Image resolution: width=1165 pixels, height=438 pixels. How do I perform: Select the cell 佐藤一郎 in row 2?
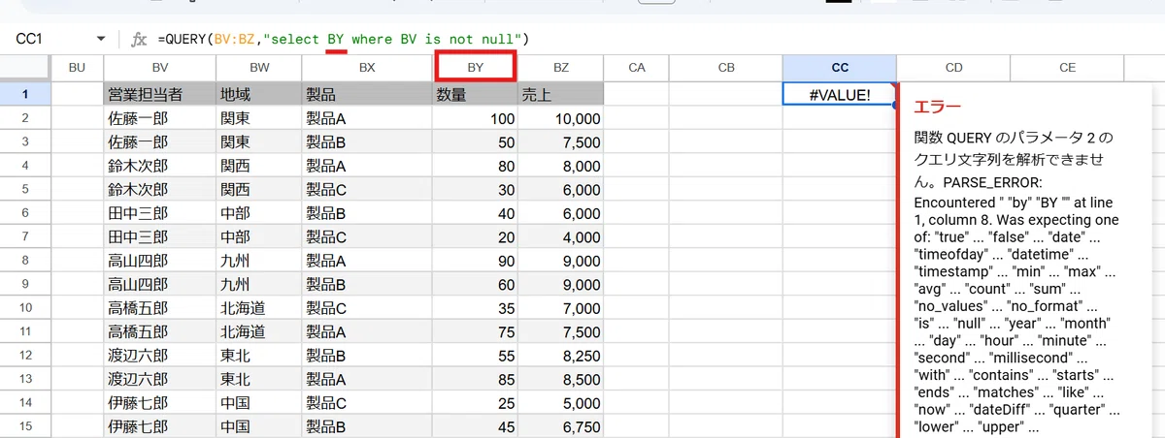click(160, 118)
